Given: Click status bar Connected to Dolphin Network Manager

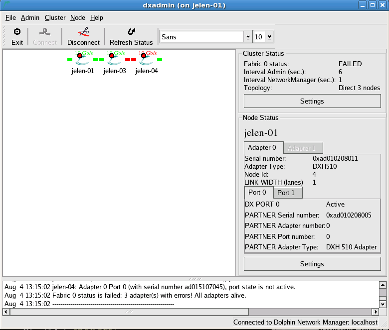Looking at the screenshot, I should click(x=305, y=322).
